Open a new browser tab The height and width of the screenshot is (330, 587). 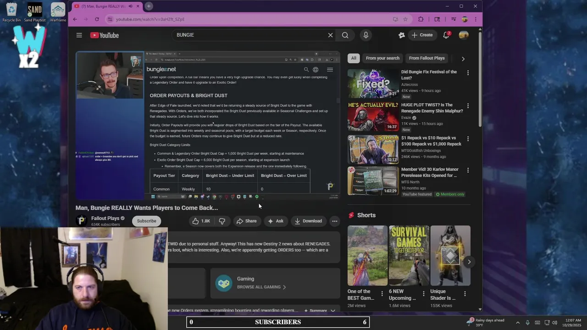149,6
